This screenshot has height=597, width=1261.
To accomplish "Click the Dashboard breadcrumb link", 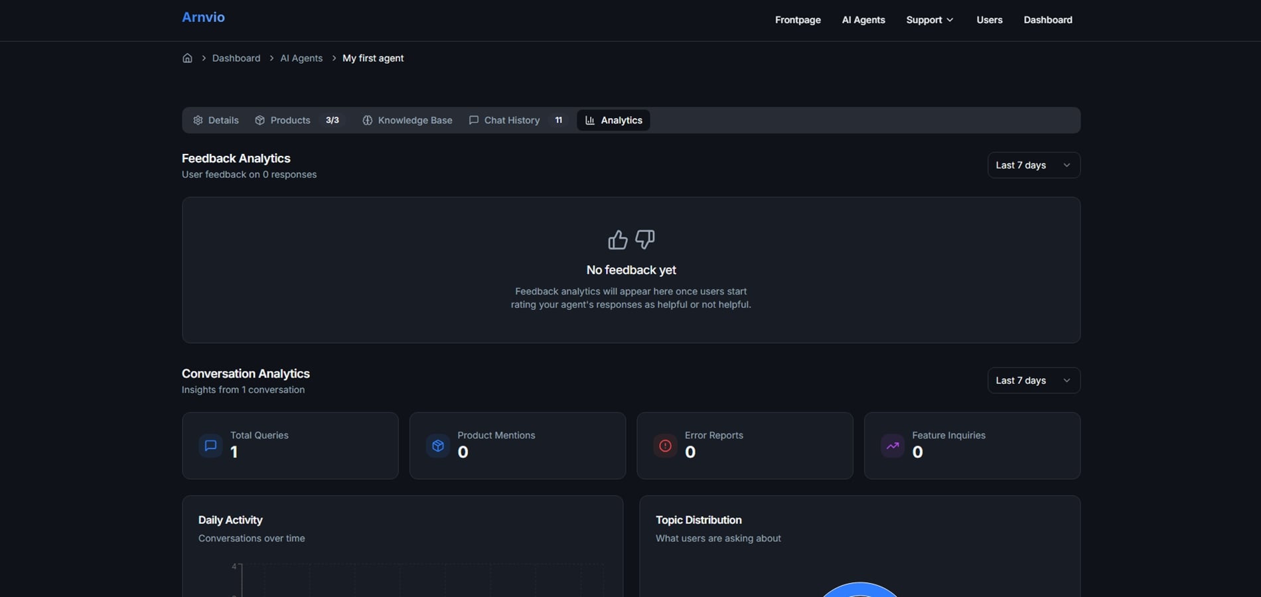I will click(x=236, y=58).
